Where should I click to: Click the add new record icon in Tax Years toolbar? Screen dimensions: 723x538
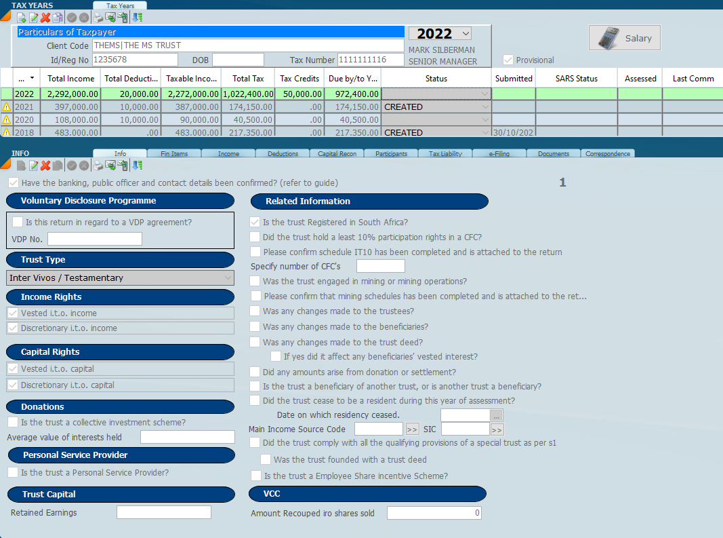[x=21, y=18]
